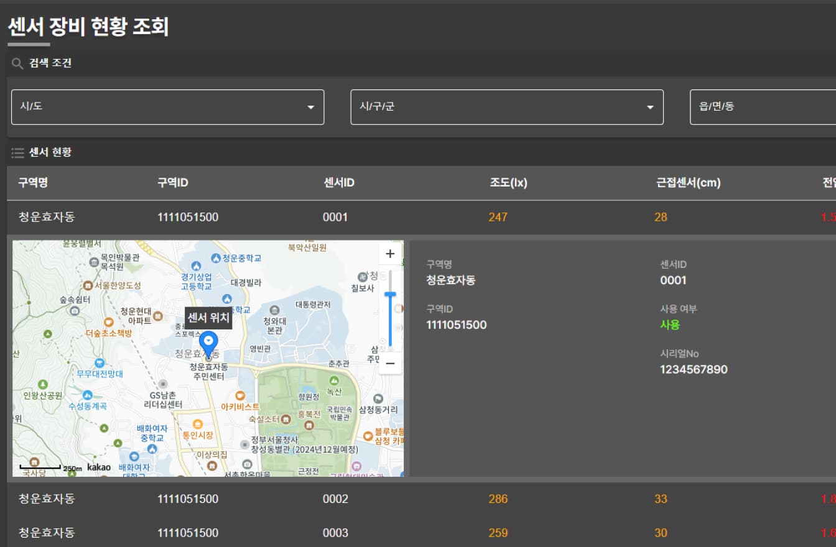Click the 수성동계곡 icon on the map

[x=87, y=395]
